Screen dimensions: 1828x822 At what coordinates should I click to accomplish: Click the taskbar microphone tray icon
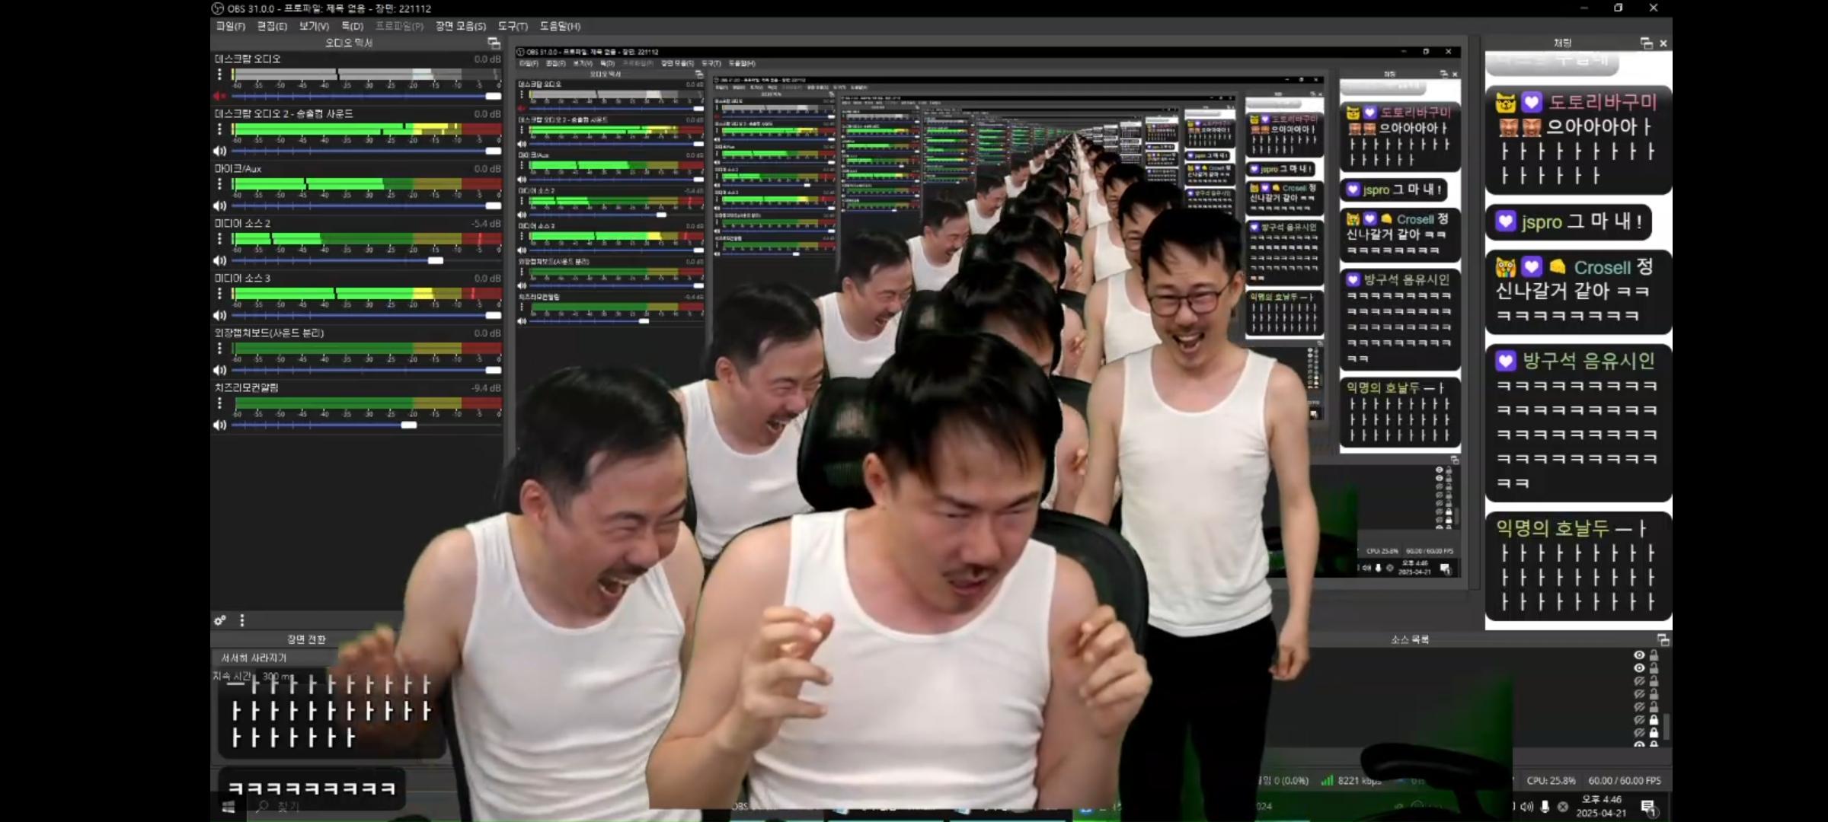coord(1545,806)
